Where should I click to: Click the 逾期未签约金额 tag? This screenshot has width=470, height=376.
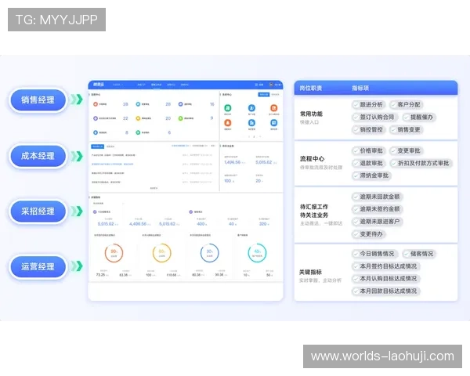(x=377, y=209)
